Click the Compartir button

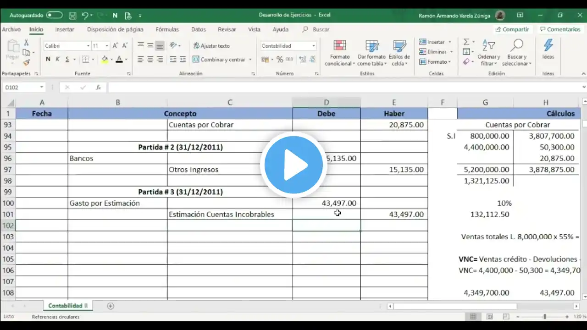point(512,29)
